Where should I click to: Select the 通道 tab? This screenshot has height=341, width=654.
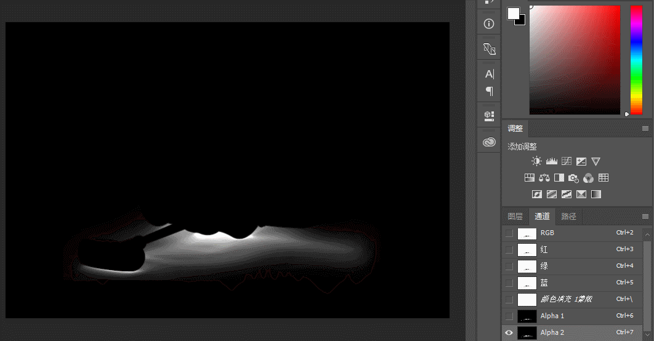[542, 216]
